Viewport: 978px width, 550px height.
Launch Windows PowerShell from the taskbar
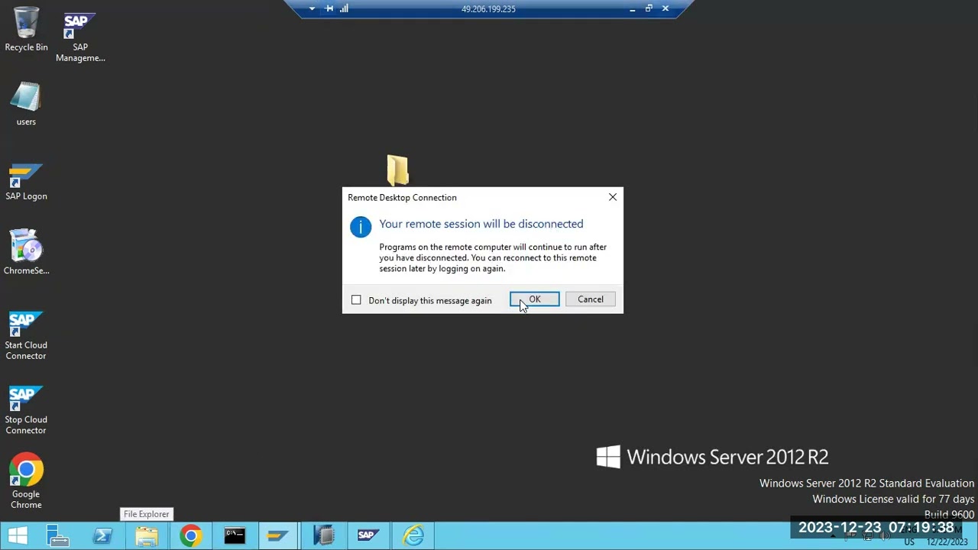coord(102,535)
